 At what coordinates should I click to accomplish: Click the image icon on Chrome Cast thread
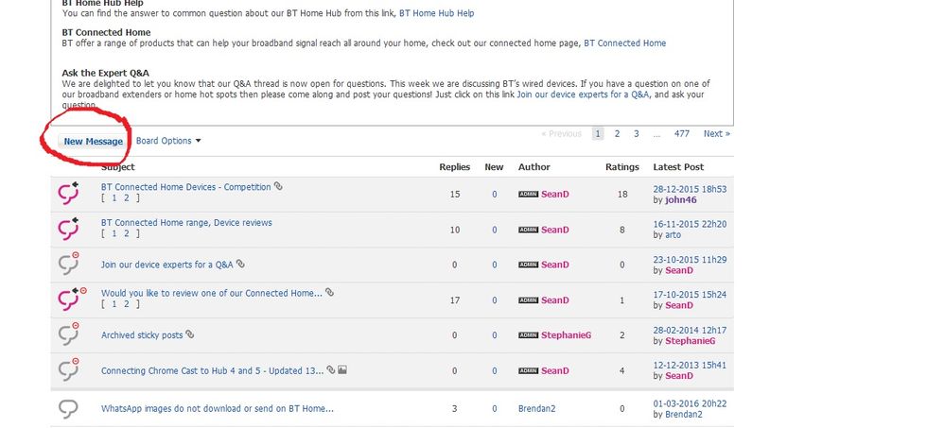[x=342, y=369]
